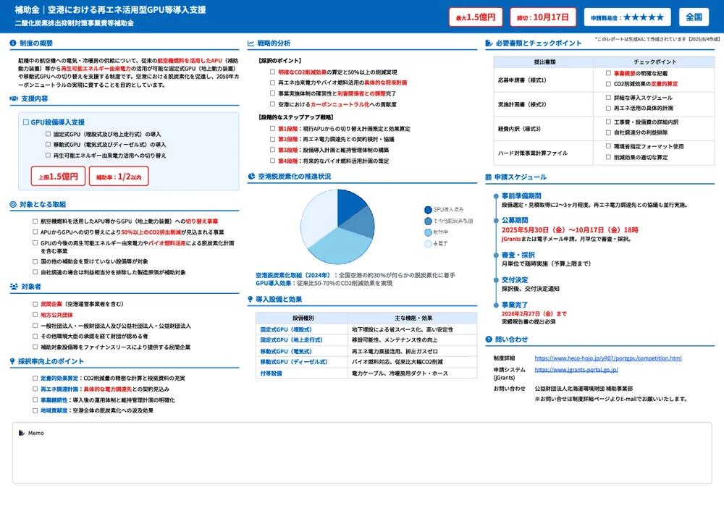This screenshot has width=724, height=511.
Task: Click the 交付決定 schedule heading
Action: tap(515, 279)
